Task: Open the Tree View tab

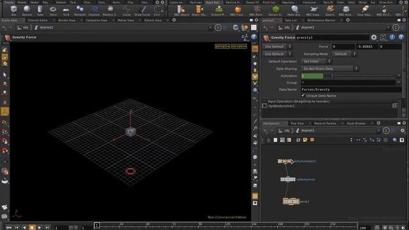Action: 297,123
